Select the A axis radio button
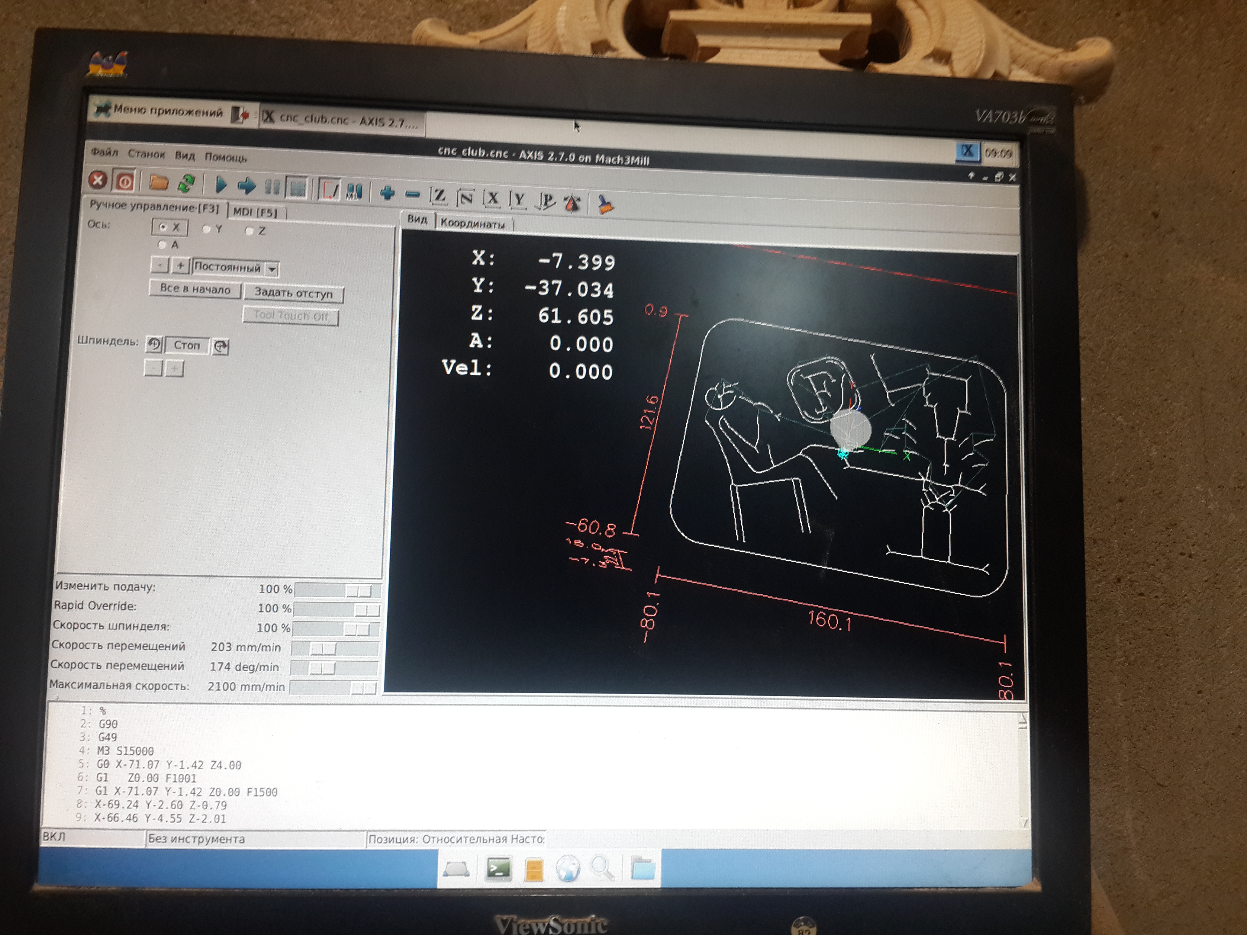 tap(162, 244)
